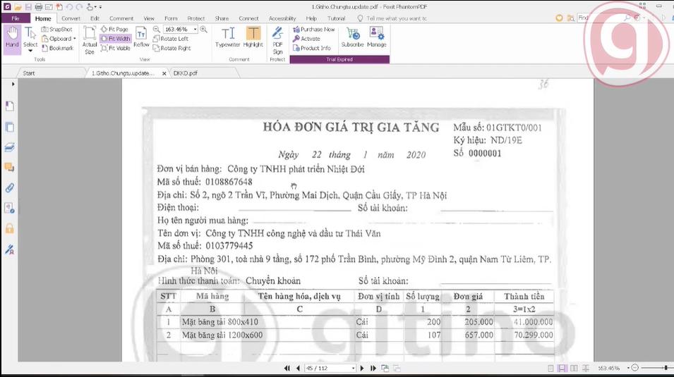Image resolution: width=674 pixels, height=377 pixels.
Task: Open the Pages thumbnails panel in sidebar
Action: (9, 127)
